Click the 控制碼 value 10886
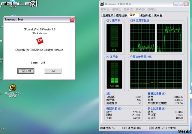Viewport: 192px width, 134px height. pos(138,97)
